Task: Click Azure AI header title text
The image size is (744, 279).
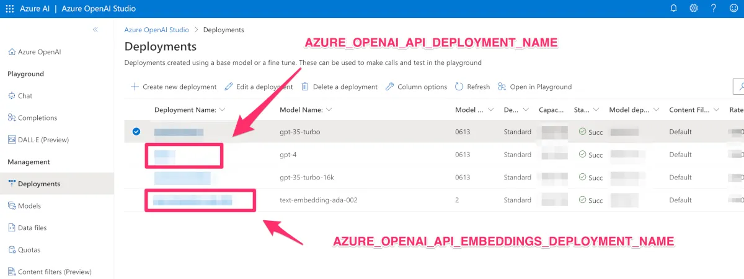Action: coord(33,9)
